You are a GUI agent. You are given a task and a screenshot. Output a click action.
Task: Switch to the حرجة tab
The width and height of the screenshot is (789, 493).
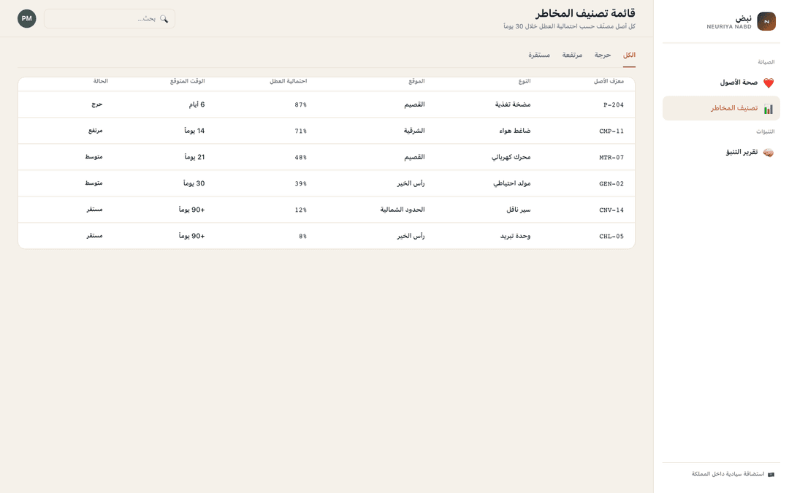tap(602, 56)
